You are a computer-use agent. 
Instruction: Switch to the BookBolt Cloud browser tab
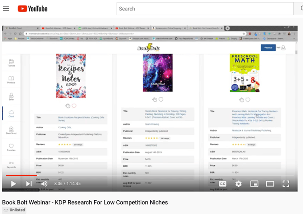(x=22, y=28)
